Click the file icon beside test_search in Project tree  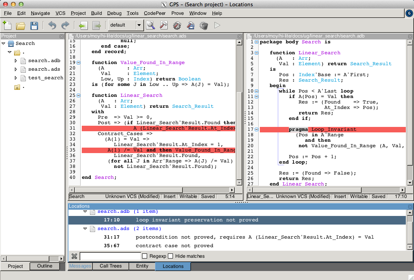coord(23,78)
